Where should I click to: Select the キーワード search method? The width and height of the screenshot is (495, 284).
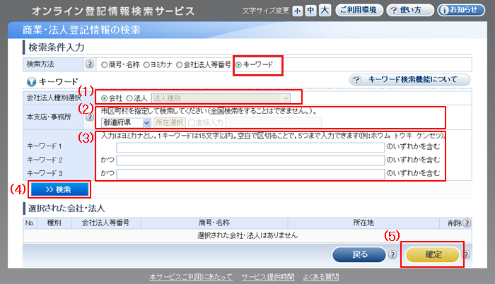click(x=239, y=65)
